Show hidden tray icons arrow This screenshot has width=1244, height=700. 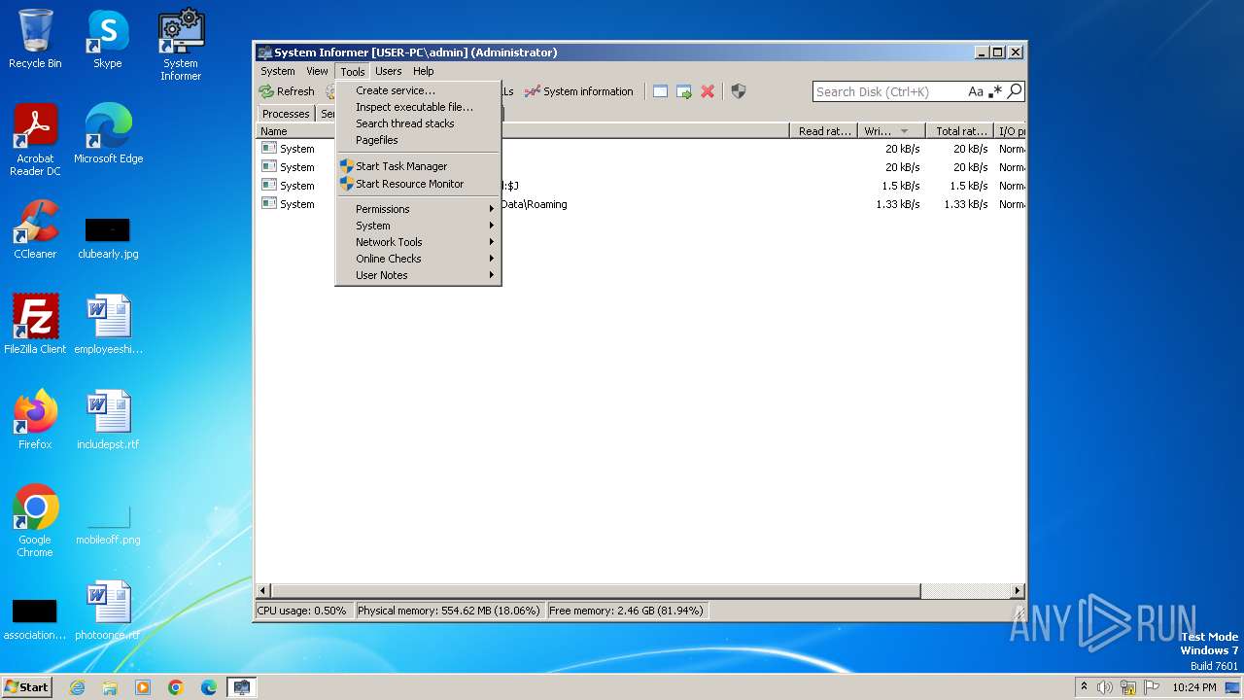point(1084,686)
